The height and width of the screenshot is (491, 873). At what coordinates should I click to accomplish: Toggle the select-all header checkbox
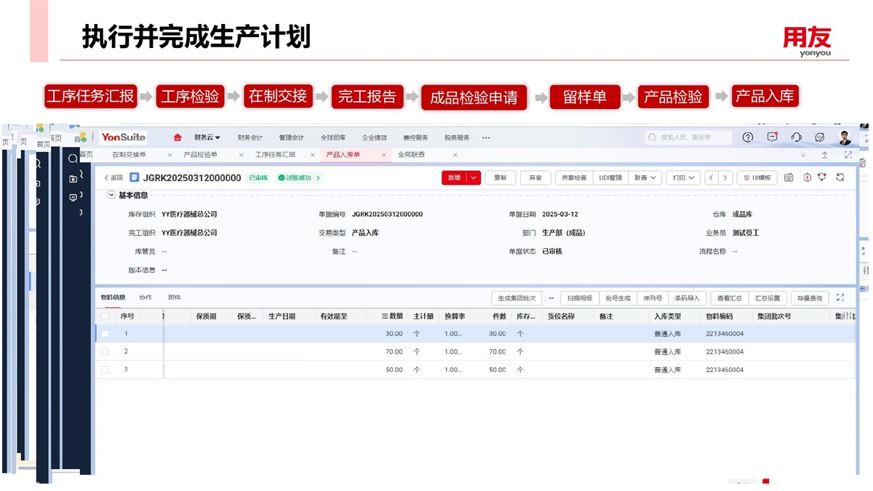tap(105, 316)
